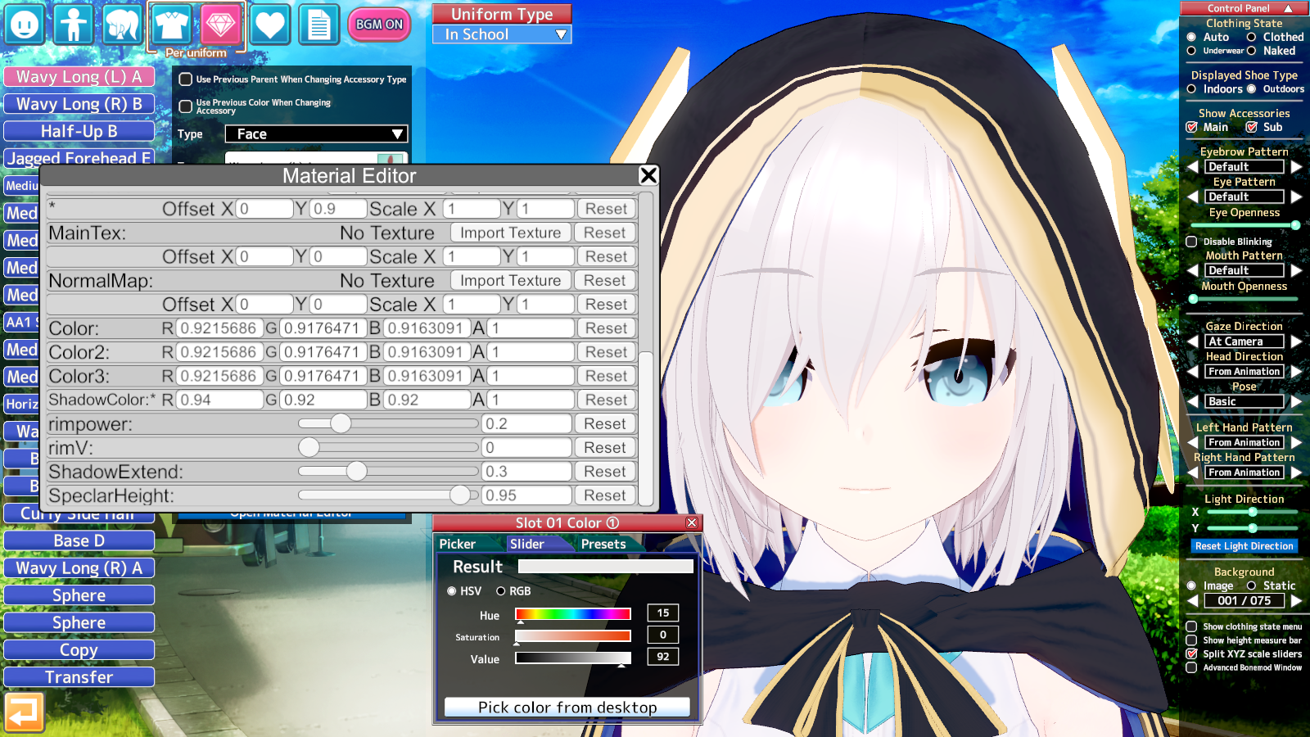This screenshot has width=1310, height=737.
Task: Open the document settings icon
Action: (x=319, y=25)
